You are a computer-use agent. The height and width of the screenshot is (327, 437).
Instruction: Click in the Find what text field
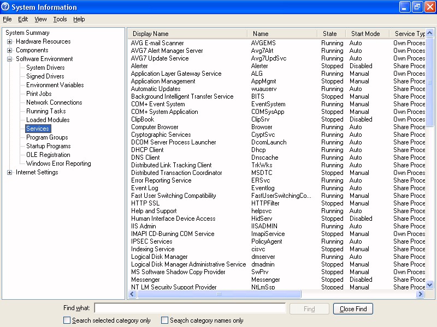[190, 308]
